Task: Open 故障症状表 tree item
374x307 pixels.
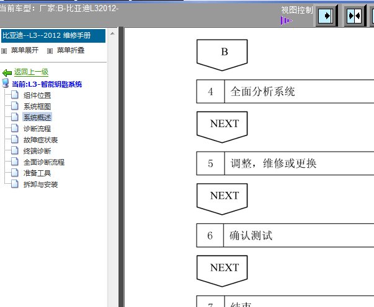Action: click(40, 140)
